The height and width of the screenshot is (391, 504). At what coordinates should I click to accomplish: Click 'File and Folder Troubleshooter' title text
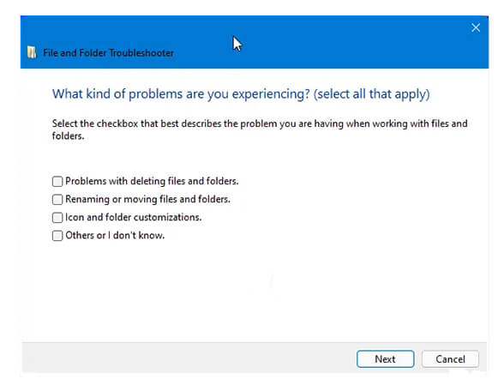(x=108, y=53)
